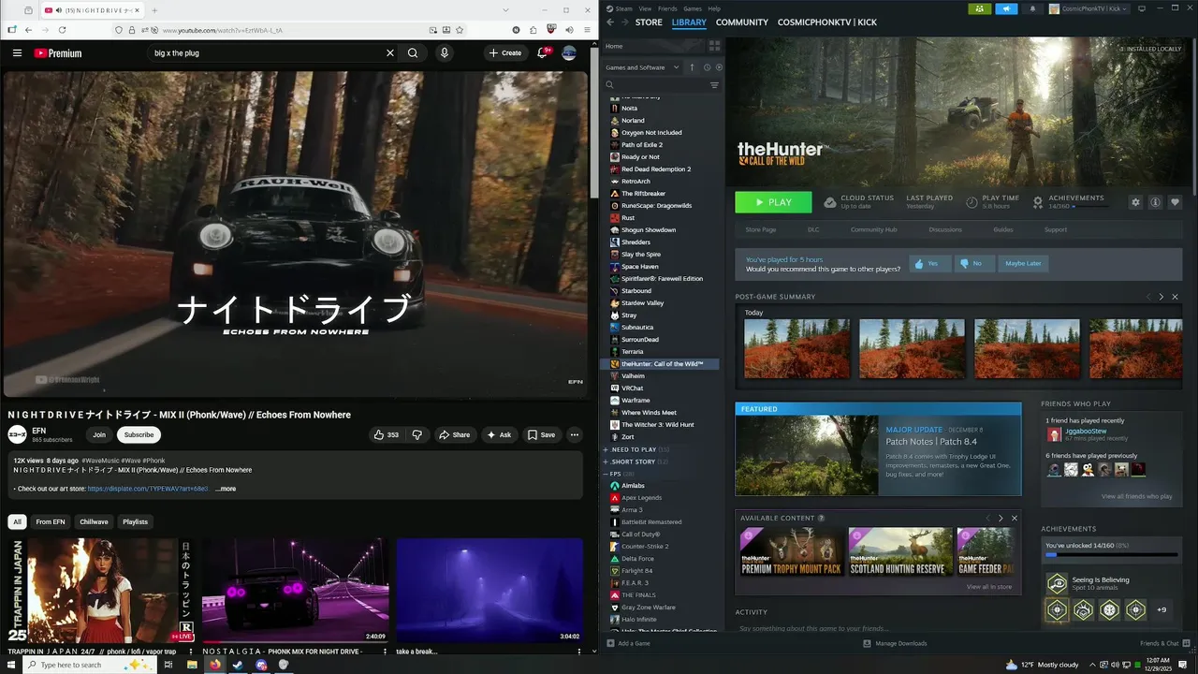Sort Steam library by recent activity clock icon

[x=707, y=67]
